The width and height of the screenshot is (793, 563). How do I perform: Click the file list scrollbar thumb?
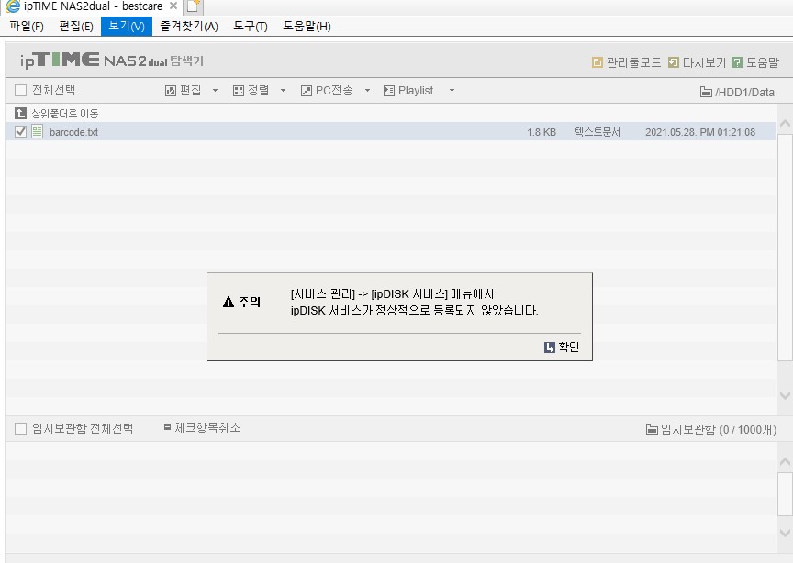(785, 248)
